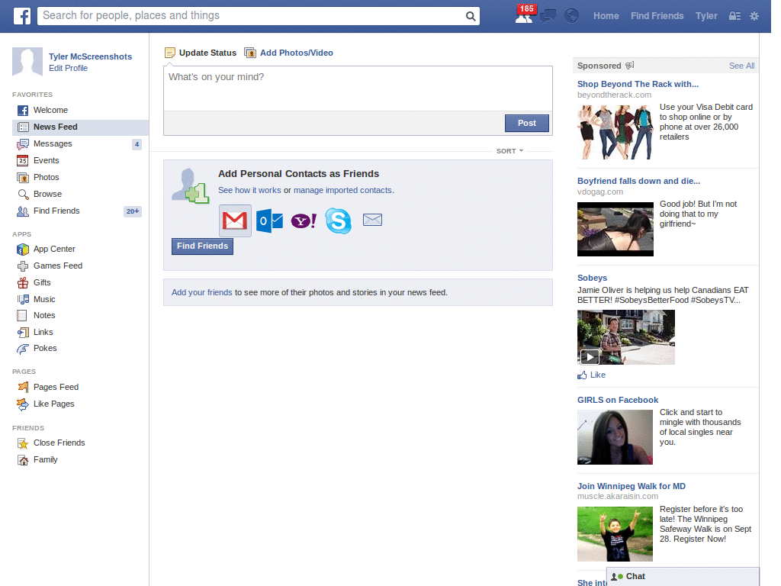
Task: Open the SORT dropdown
Action: click(x=509, y=151)
